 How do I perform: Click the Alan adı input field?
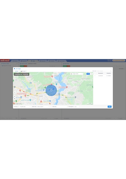(x=62, y=107)
